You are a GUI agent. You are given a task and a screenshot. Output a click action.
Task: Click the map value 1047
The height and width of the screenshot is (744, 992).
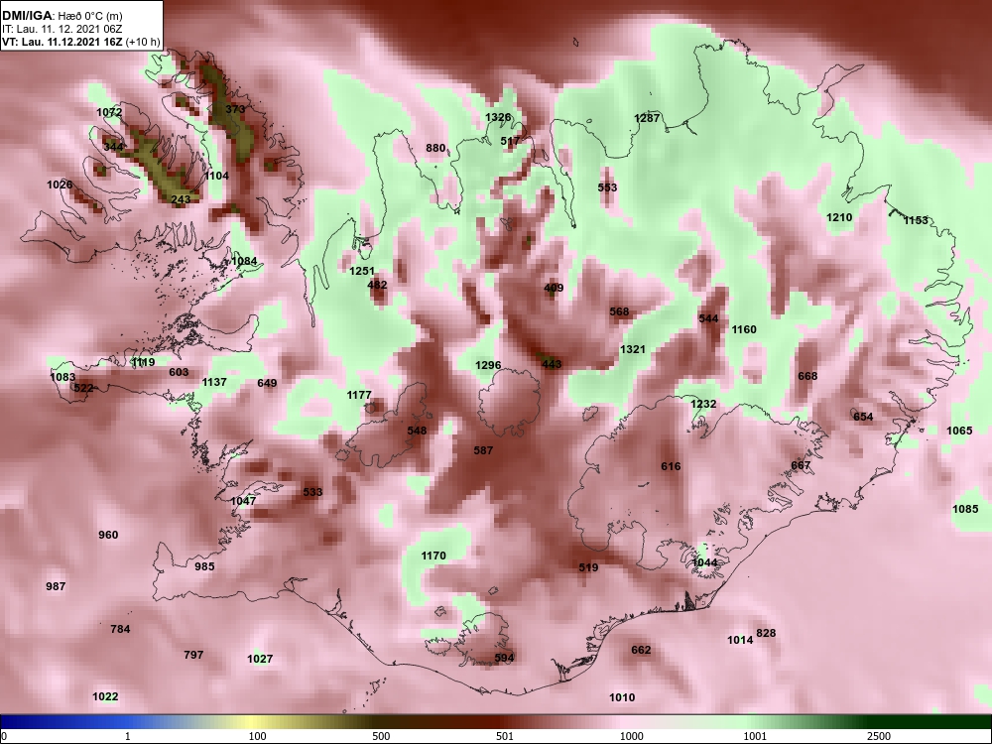(243, 500)
